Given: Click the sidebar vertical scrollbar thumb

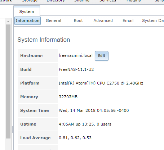Looking at the screenshot, I should 8,82.
